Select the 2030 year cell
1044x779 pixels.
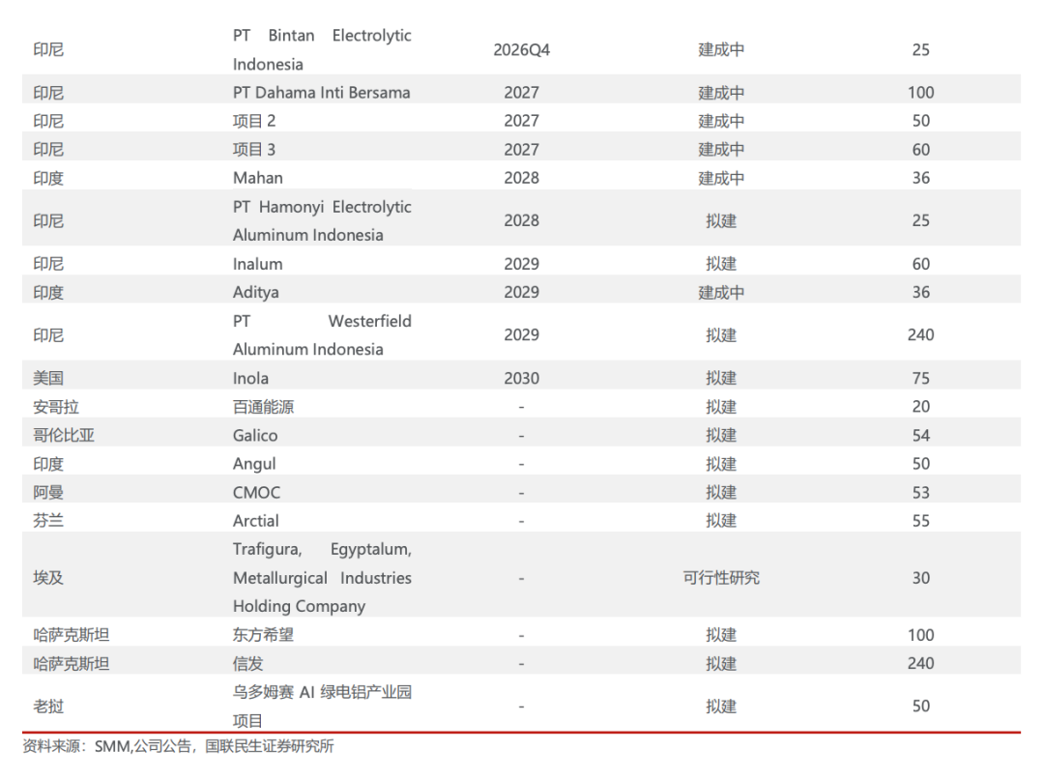pyautogui.click(x=521, y=378)
